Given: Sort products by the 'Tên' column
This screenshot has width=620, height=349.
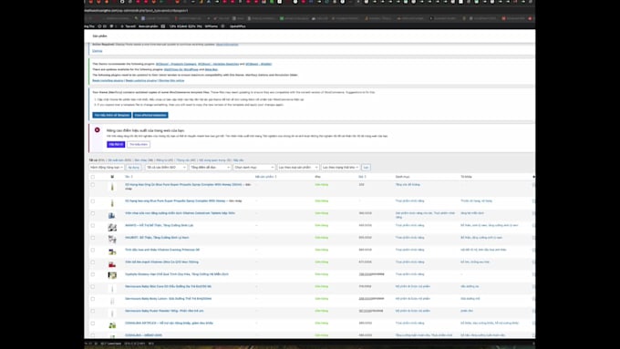Looking at the screenshot, I should click(x=129, y=177).
